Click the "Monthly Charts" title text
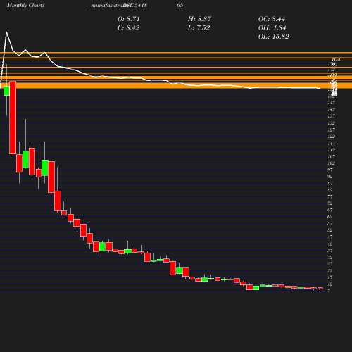The width and height of the screenshot is (352, 352). pyautogui.click(x=25, y=6)
